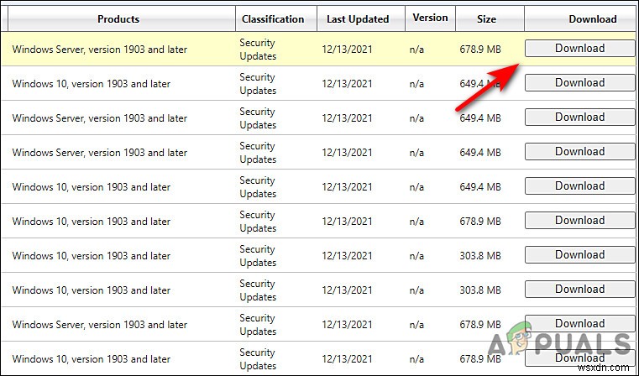Image resolution: width=639 pixels, height=376 pixels.
Task: Click Download in the second row, Windows 10 649.4 MB
Action: [579, 83]
